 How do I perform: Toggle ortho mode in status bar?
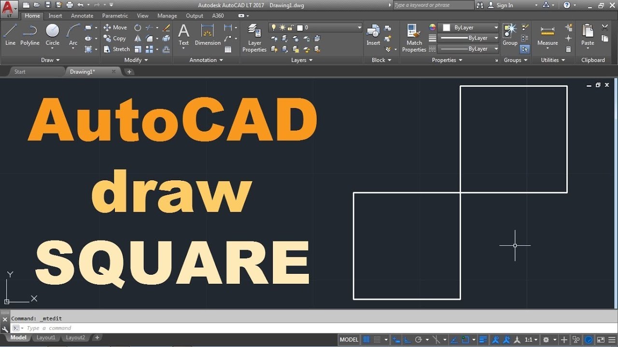(x=407, y=340)
